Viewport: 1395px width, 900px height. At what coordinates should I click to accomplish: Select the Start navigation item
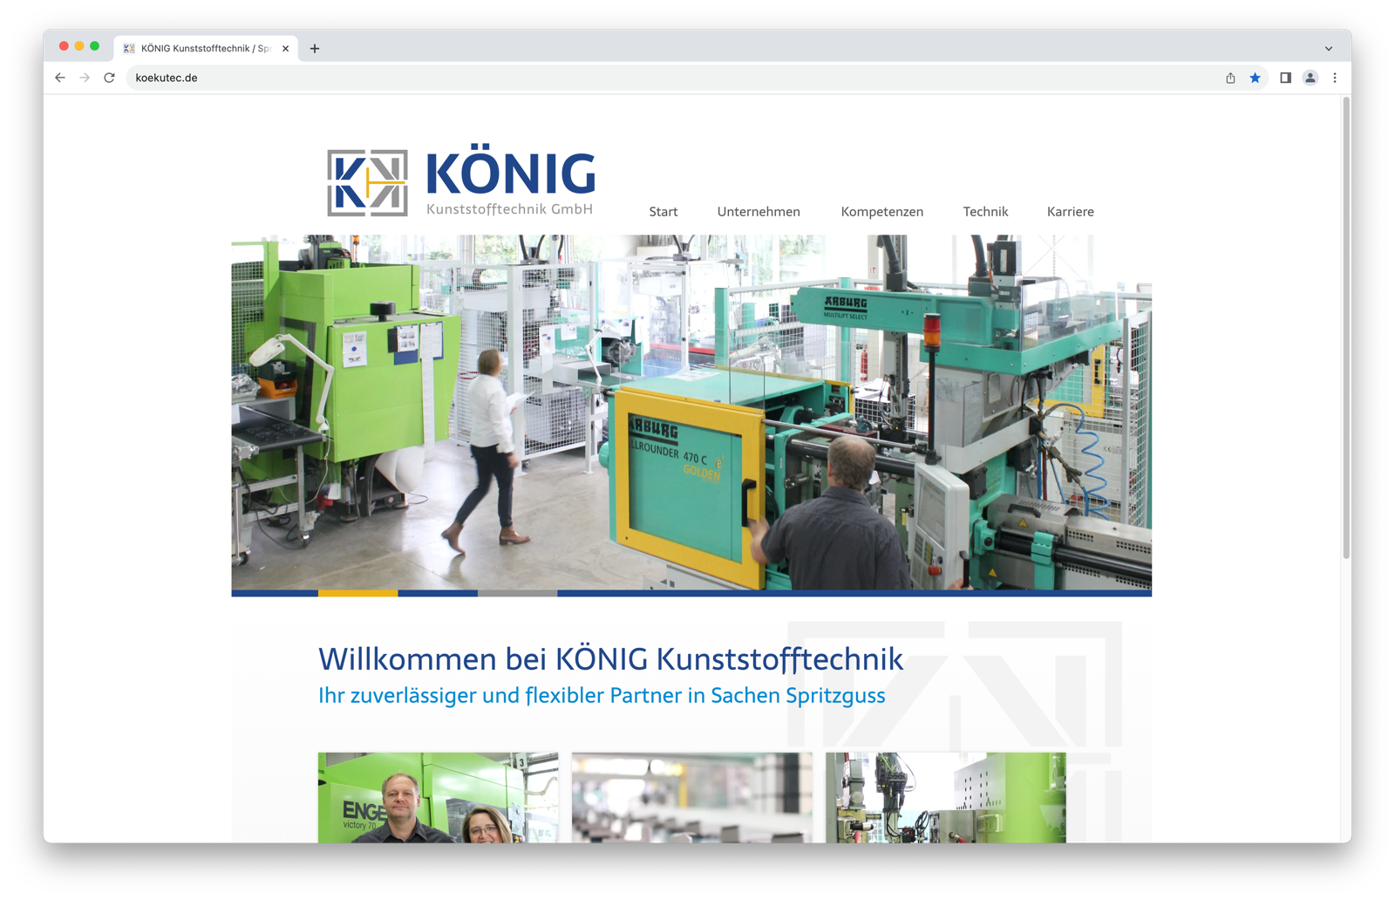point(663,211)
